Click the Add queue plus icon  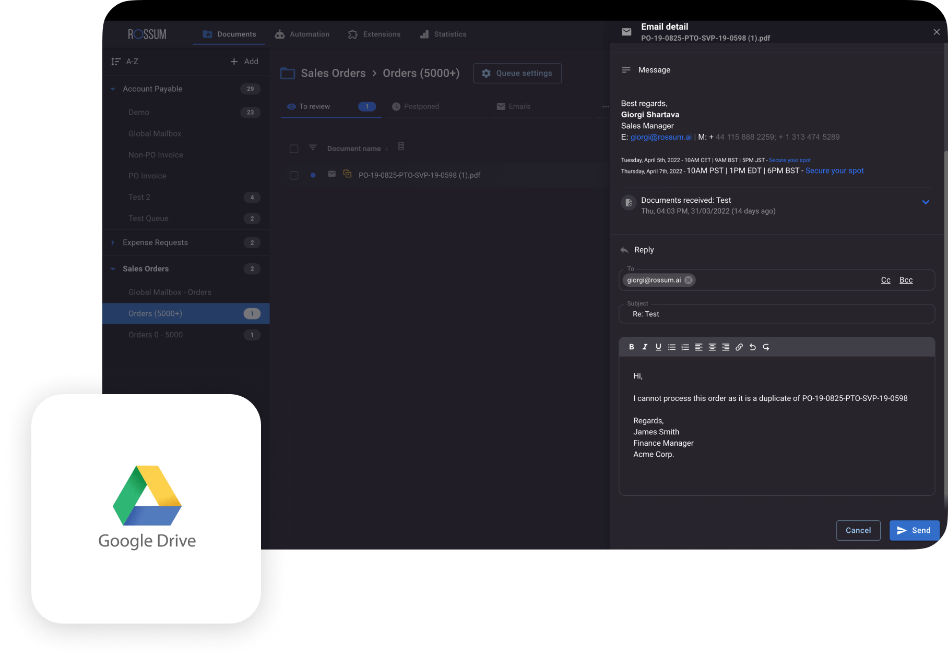234,62
